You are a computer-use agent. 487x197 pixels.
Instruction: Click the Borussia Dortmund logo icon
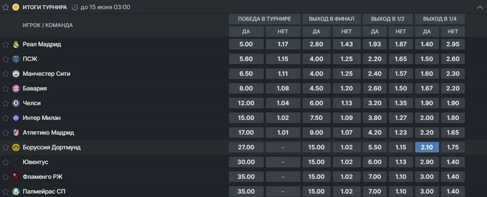coord(16,148)
